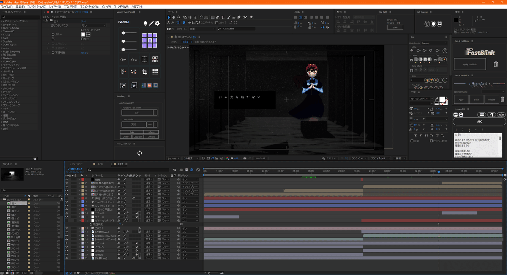Click the timeline current time 0:00:33:15
The width and height of the screenshot is (507, 275).
click(75, 169)
